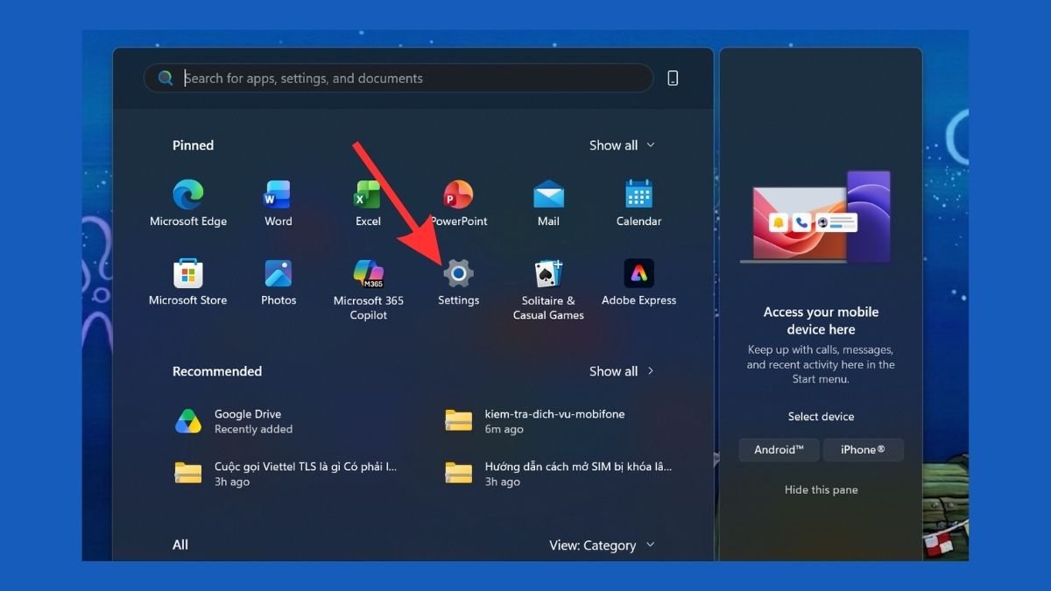Launch PowerPoint from the Start menu
1051x591 pixels.
pos(458,194)
